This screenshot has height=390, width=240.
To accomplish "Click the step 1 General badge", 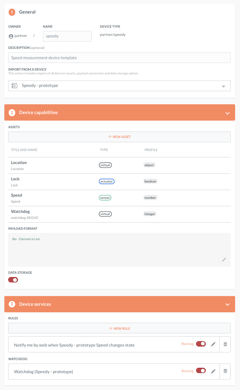I will (12, 12).
